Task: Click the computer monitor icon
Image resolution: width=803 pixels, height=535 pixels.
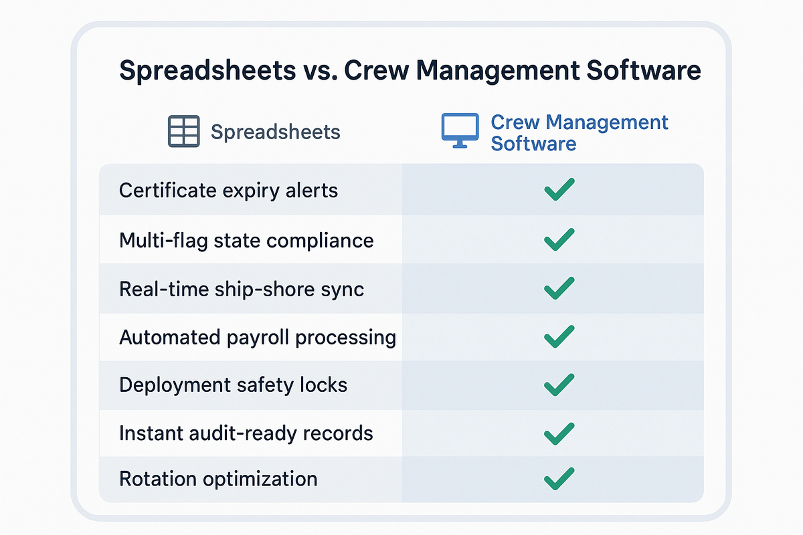Action: coord(459,130)
